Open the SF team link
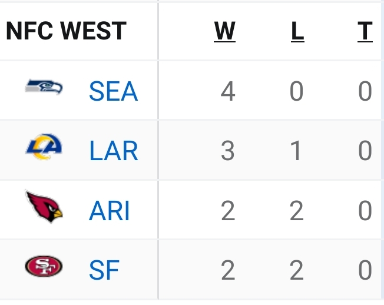The height and width of the screenshot is (305, 384). pos(104,270)
